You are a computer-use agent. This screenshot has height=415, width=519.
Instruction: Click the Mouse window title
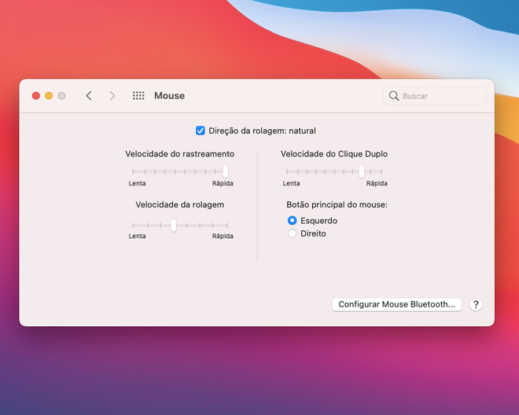click(170, 96)
